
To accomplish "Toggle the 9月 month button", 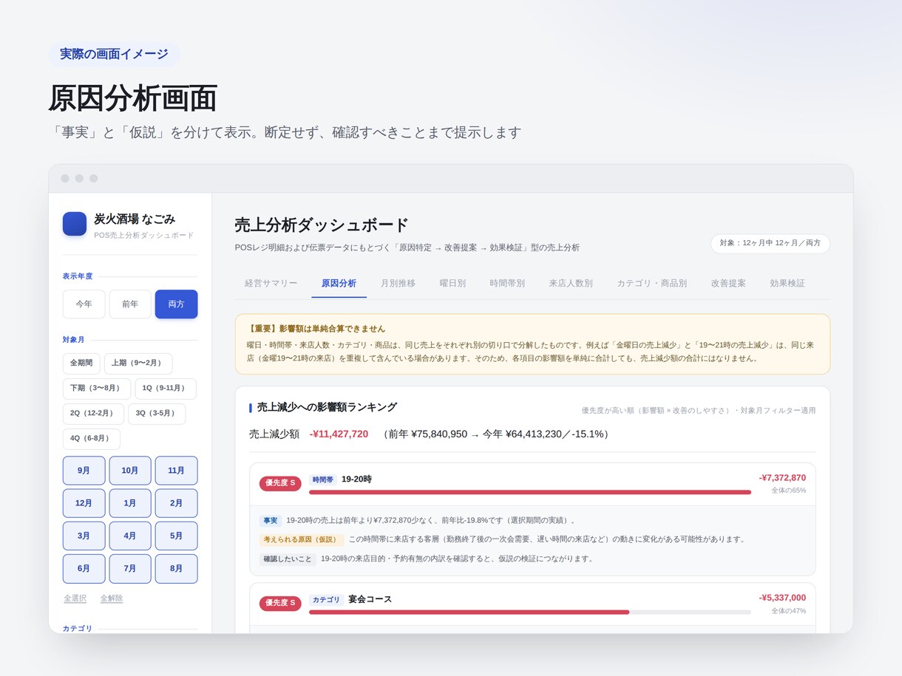I will click(84, 471).
